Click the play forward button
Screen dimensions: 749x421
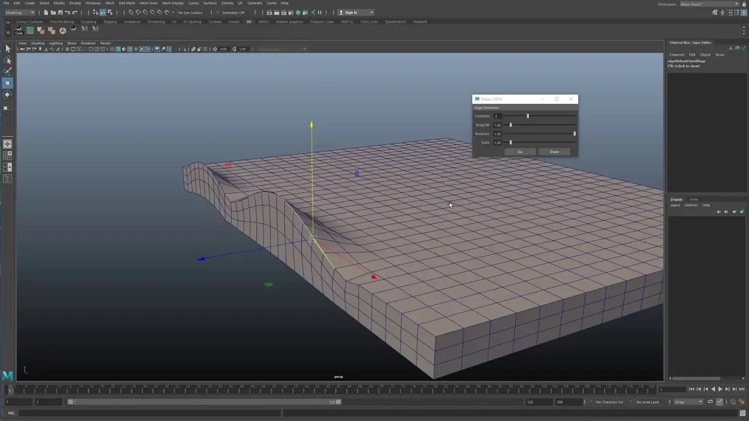[x=720, y=389]
